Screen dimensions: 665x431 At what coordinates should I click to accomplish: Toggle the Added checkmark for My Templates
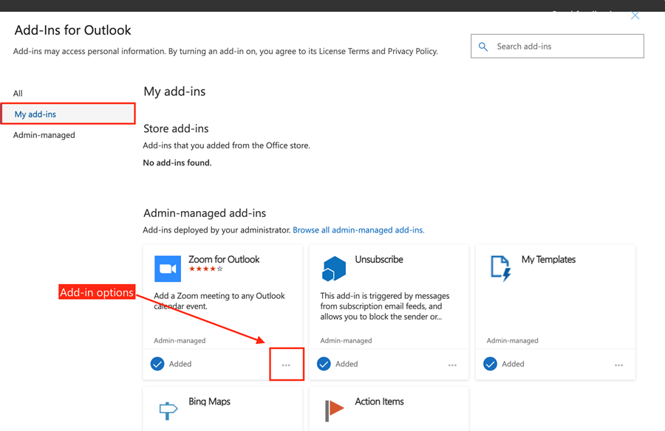click(491, 364)
